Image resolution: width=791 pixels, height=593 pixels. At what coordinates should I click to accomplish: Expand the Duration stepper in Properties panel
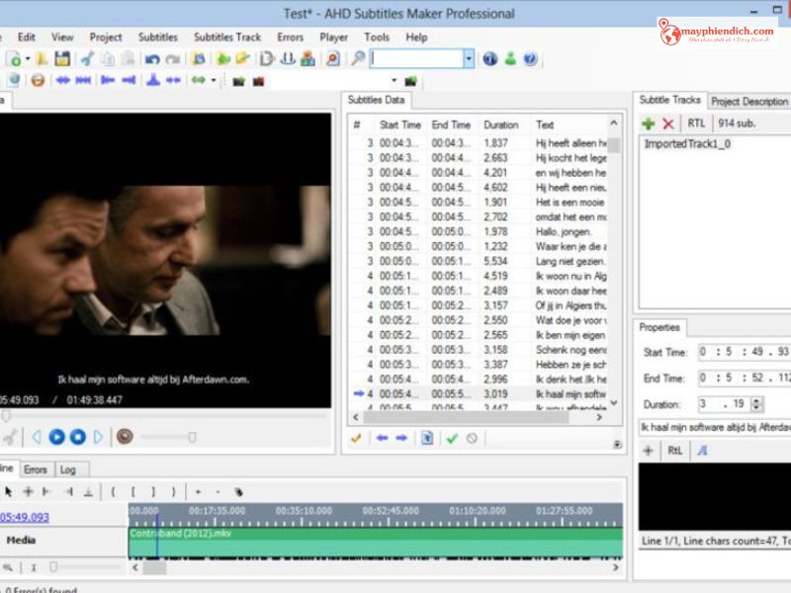(x=757, y=403)
